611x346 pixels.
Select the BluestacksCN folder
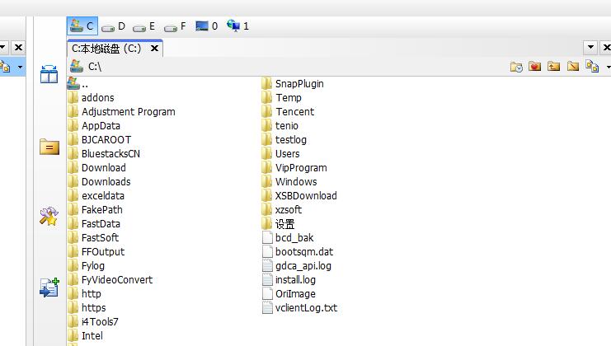(x=104, y=154)
